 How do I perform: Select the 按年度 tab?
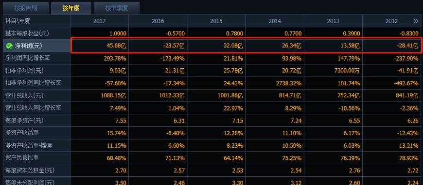[x=71, y=8]
